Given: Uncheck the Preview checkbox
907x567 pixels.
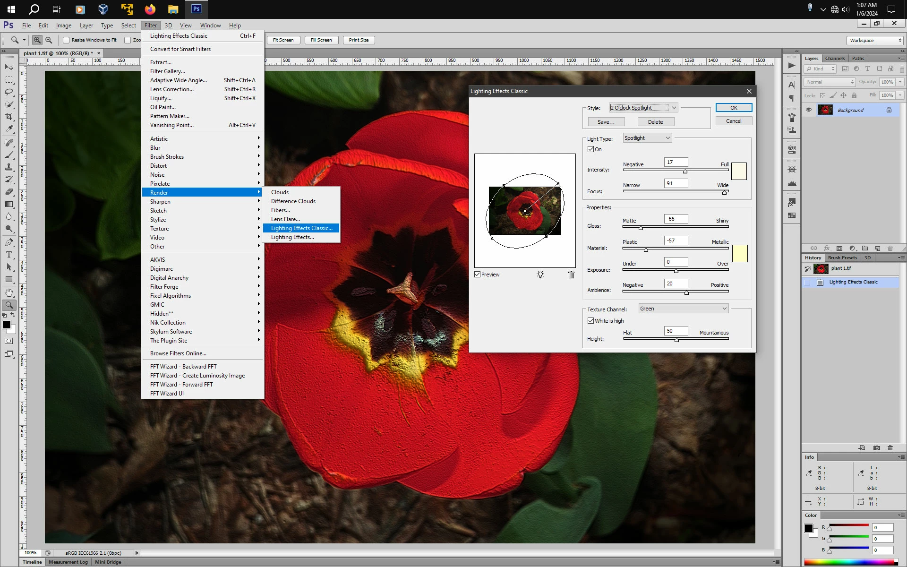Looking at the screenshot, I should pos(478,275).
